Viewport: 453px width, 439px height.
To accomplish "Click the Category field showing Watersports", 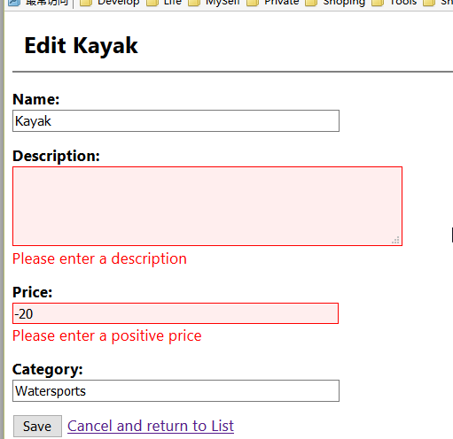I will (176, 391).
